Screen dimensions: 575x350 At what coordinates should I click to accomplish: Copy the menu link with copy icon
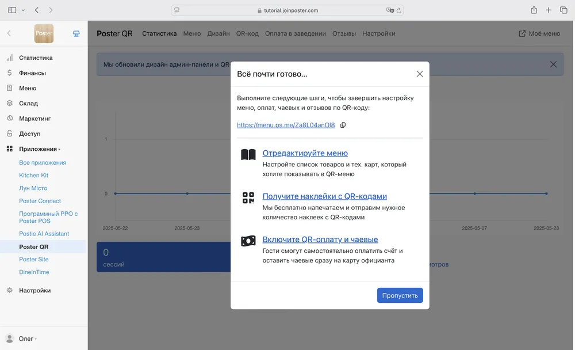click(343, 125)
